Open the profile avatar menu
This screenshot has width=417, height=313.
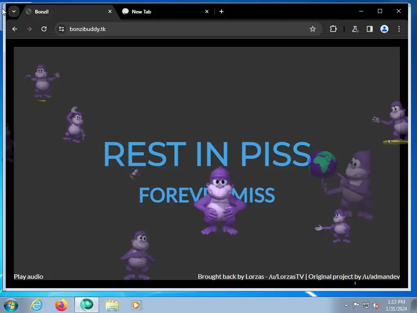(x=384, y=29)
